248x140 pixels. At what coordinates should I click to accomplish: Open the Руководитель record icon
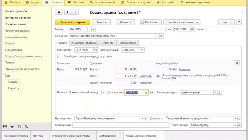tap(146, 119)
